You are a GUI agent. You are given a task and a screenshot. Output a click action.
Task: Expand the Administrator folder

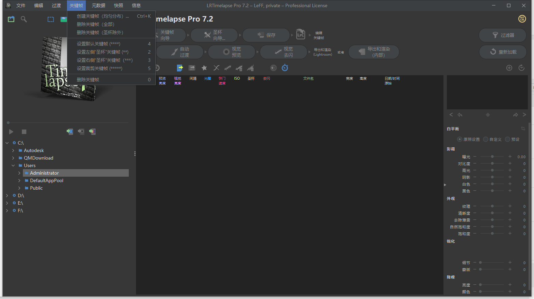click(19, 173)
